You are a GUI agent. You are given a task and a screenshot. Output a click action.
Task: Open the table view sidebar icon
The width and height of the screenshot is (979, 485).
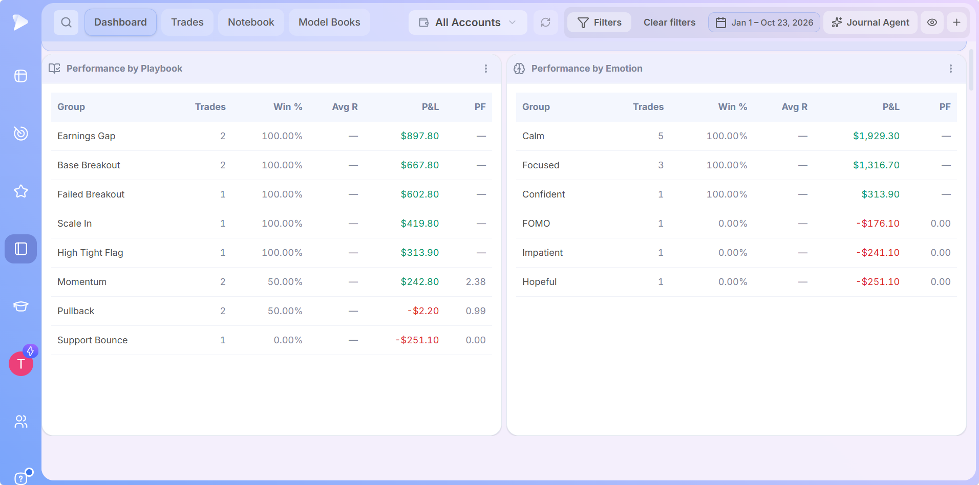click(x=20, y=76)
